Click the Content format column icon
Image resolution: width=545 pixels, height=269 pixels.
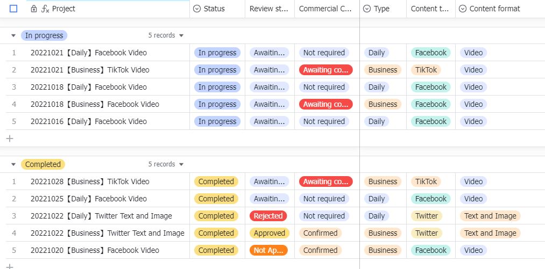[462, 9]
